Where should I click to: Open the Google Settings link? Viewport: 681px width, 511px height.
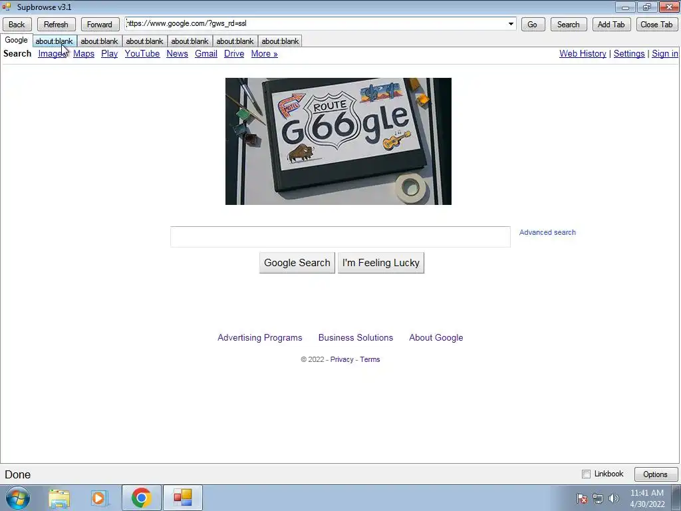629,53
